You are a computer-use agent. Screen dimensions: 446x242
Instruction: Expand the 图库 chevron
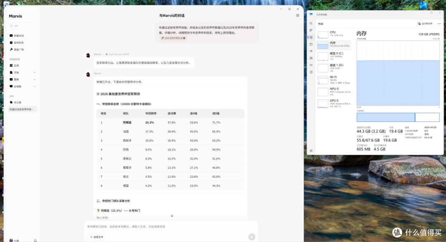[34, 79]
